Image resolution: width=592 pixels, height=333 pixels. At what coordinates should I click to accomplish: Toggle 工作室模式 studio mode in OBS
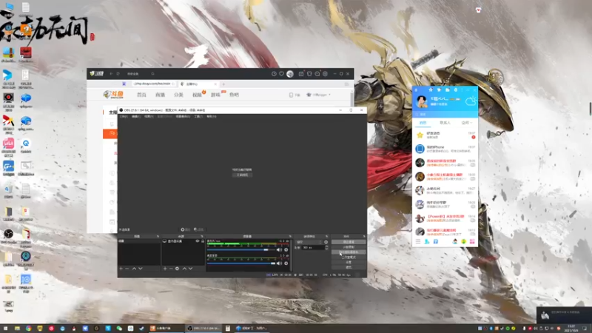349,257
